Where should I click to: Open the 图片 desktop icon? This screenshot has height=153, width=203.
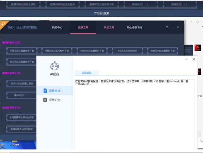coord(2,145)
